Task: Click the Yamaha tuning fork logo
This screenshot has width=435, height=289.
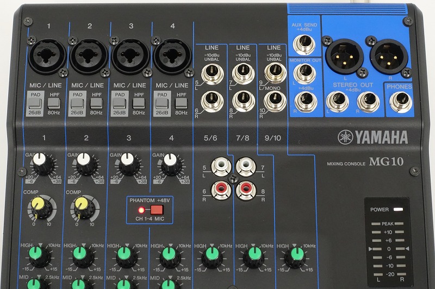Action: coord(345,137)
